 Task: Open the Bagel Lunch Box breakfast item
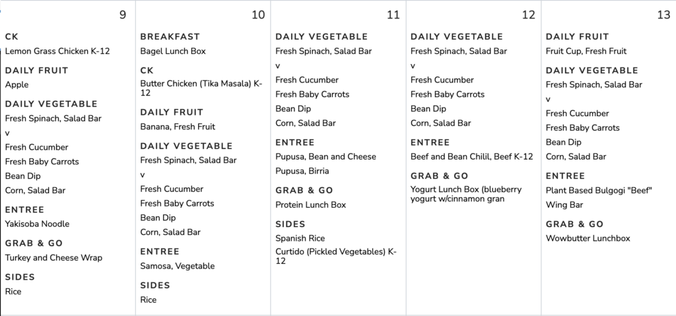coord(173,51)
